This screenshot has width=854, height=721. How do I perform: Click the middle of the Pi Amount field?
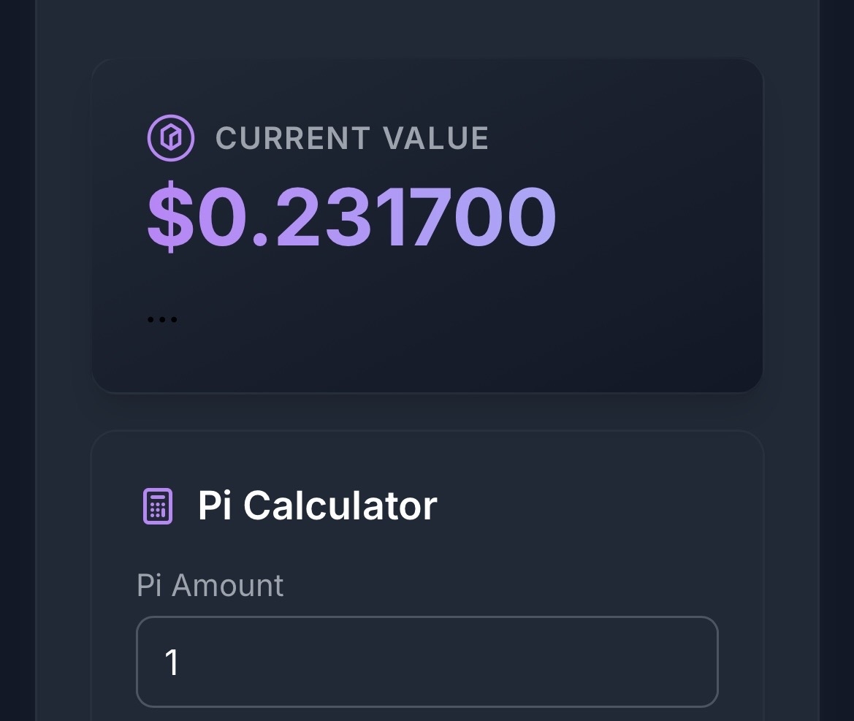click(427, 662)
